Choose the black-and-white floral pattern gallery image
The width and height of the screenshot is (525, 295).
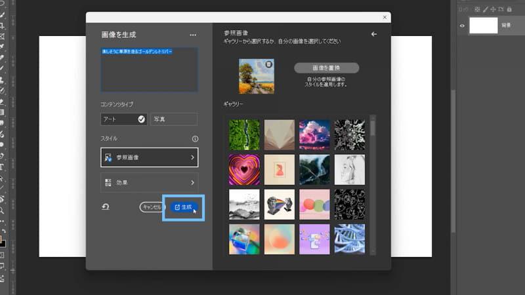(x=350, y=135)
